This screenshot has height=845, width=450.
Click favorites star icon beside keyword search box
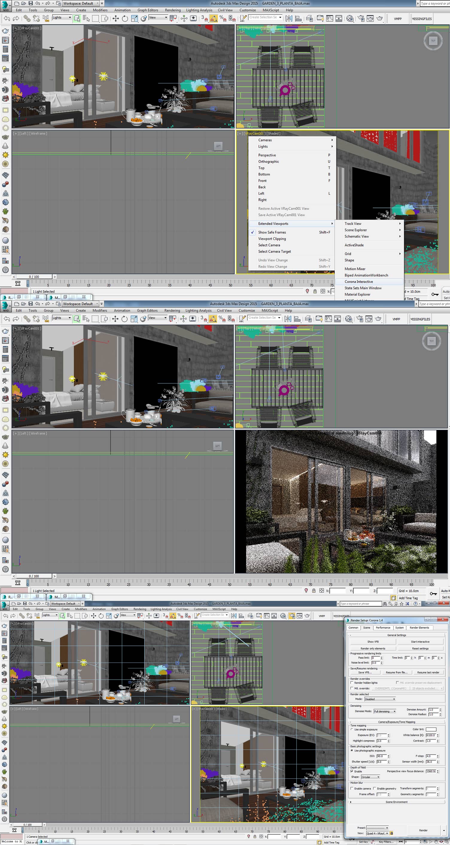(402, 604)
